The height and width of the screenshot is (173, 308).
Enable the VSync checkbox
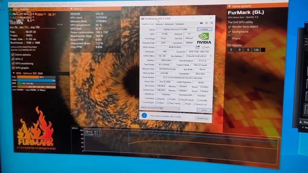coord(229,38)
